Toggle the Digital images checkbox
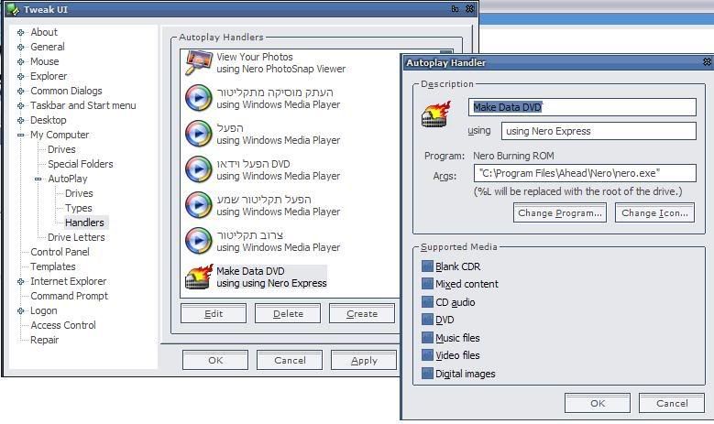714x424 pixels. tap(427, 374)
